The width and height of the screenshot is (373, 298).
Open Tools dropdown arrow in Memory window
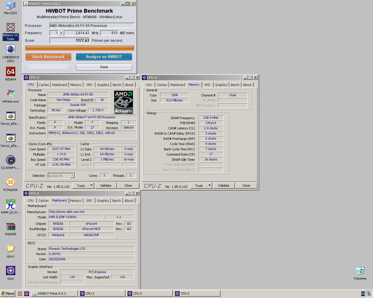pos(209,186)
